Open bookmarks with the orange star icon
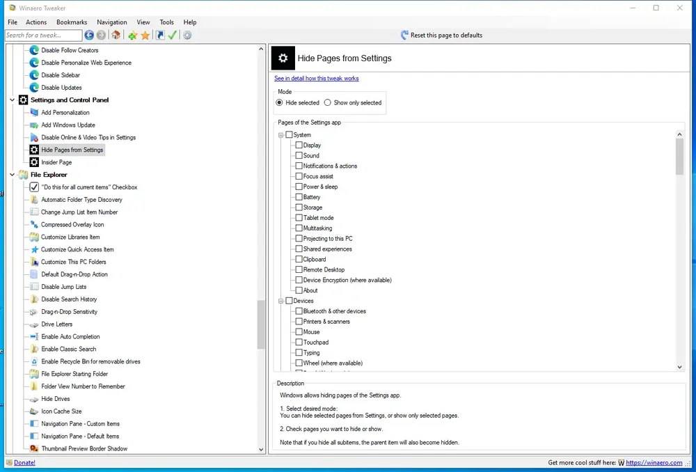The height and width of the screenshot is (472, 696). tap(145, 36)
